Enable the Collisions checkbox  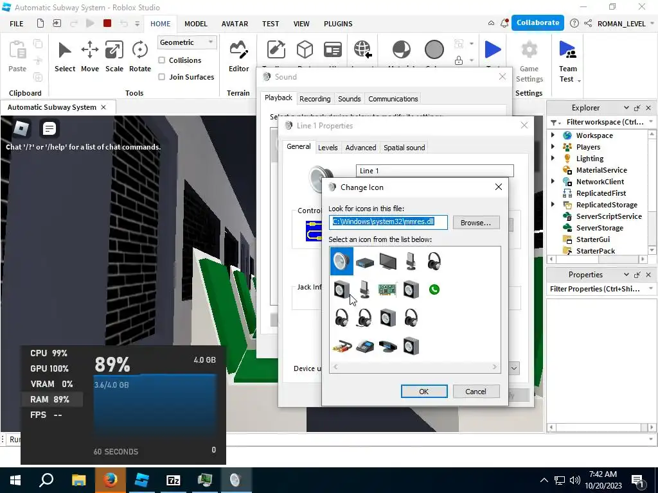161,60
